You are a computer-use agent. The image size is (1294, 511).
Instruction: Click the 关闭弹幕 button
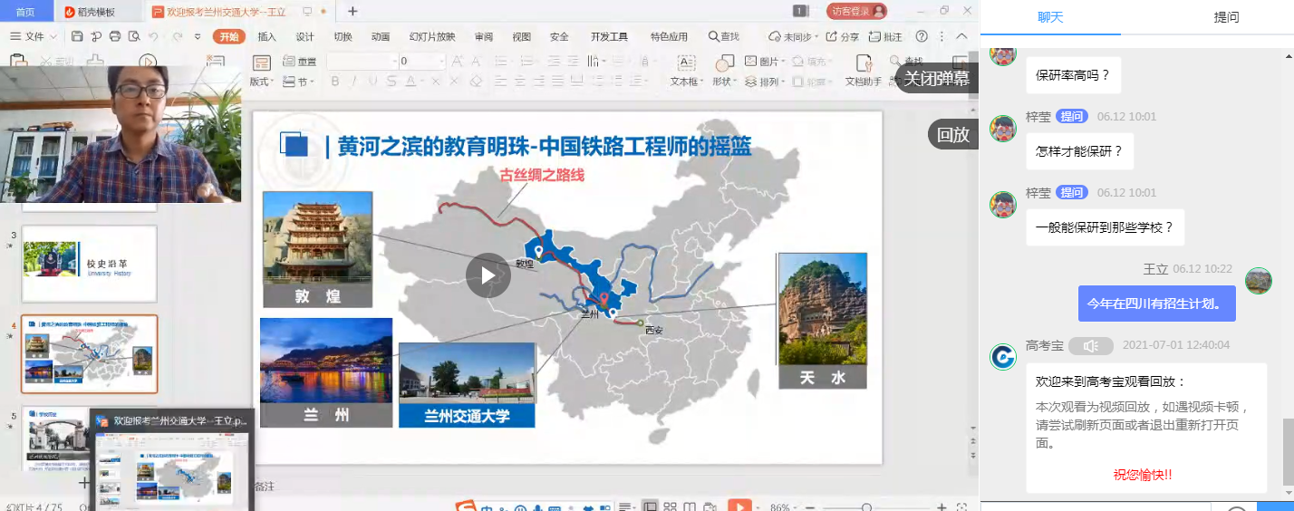coord(936,78)
